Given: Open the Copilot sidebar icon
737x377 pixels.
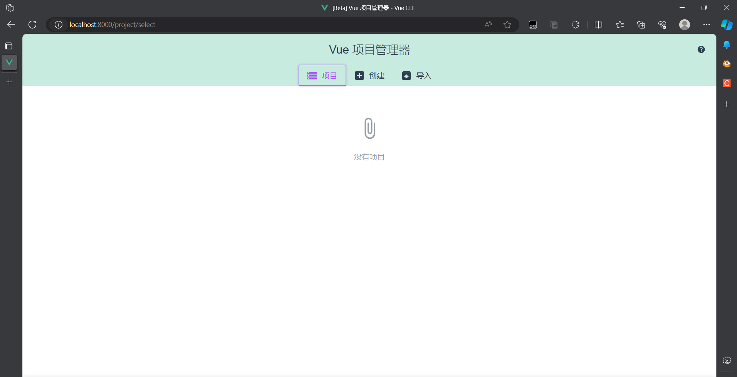Looking at the screenshot, I should [x=727, y=25].
